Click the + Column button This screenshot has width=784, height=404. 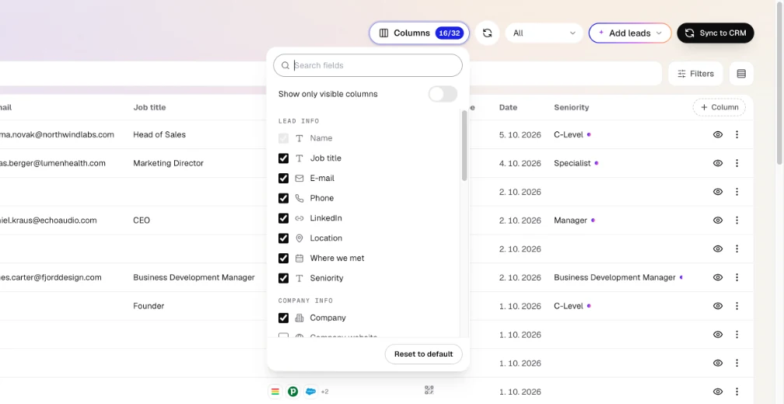[719, 107]
